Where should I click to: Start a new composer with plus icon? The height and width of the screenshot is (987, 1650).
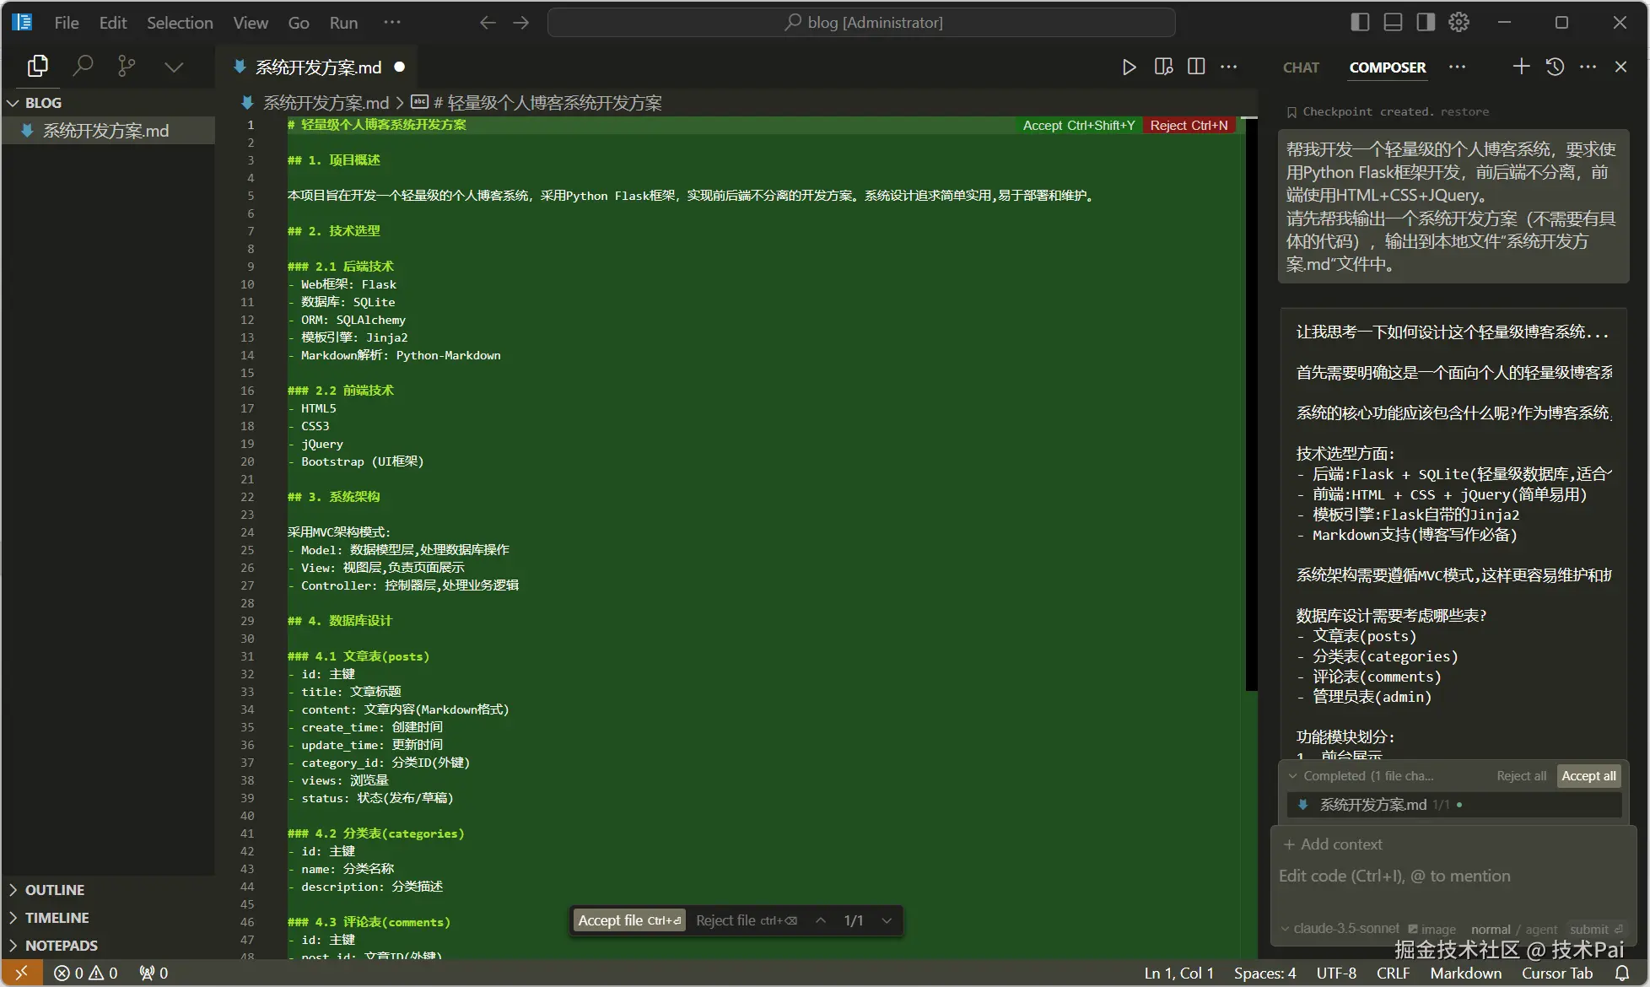tap(1520, 67)
